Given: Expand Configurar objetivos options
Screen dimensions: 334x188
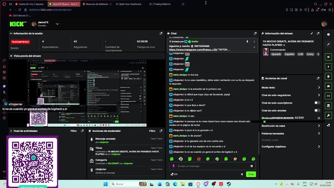Looking at the screenshot, I should 319,147.
